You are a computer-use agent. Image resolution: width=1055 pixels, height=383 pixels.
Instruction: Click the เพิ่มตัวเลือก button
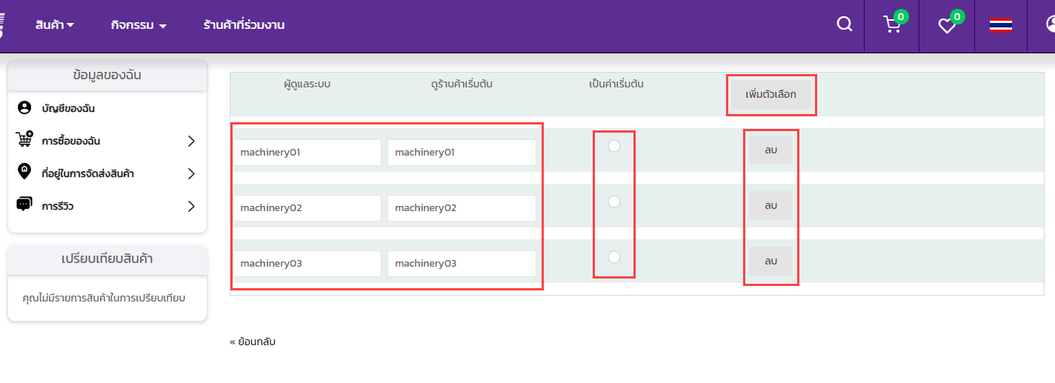click(771, 95)
